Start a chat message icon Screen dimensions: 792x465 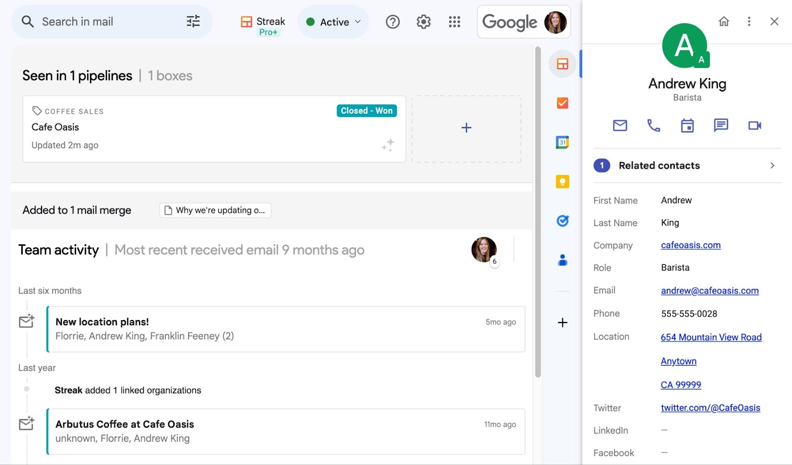pyautogui.click(x=721, y=126)
